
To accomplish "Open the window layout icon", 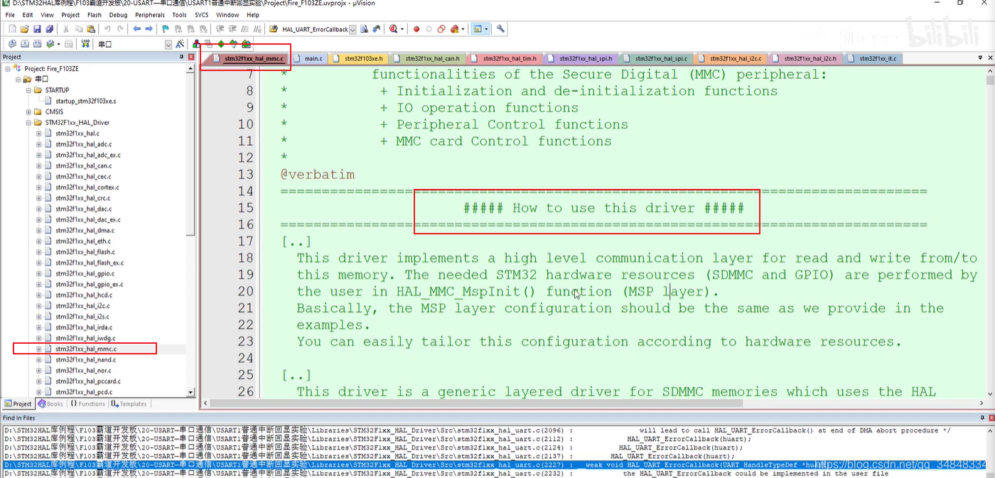I will (x=479, y=29).
